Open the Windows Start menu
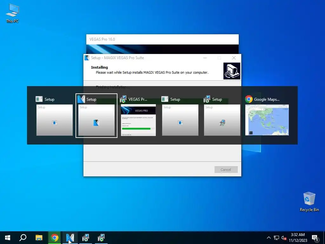 [8, 238]
